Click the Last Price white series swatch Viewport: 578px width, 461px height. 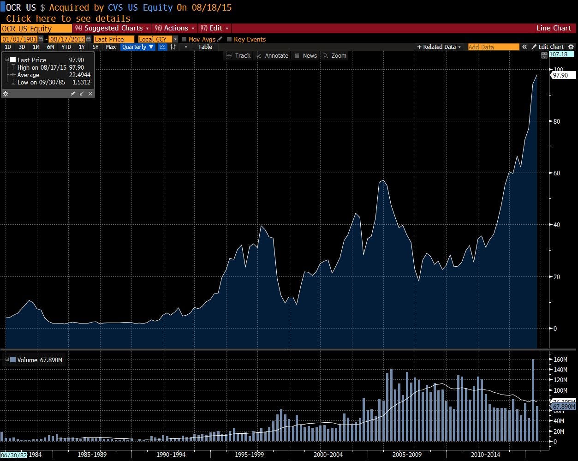click(x=13, y=60)
